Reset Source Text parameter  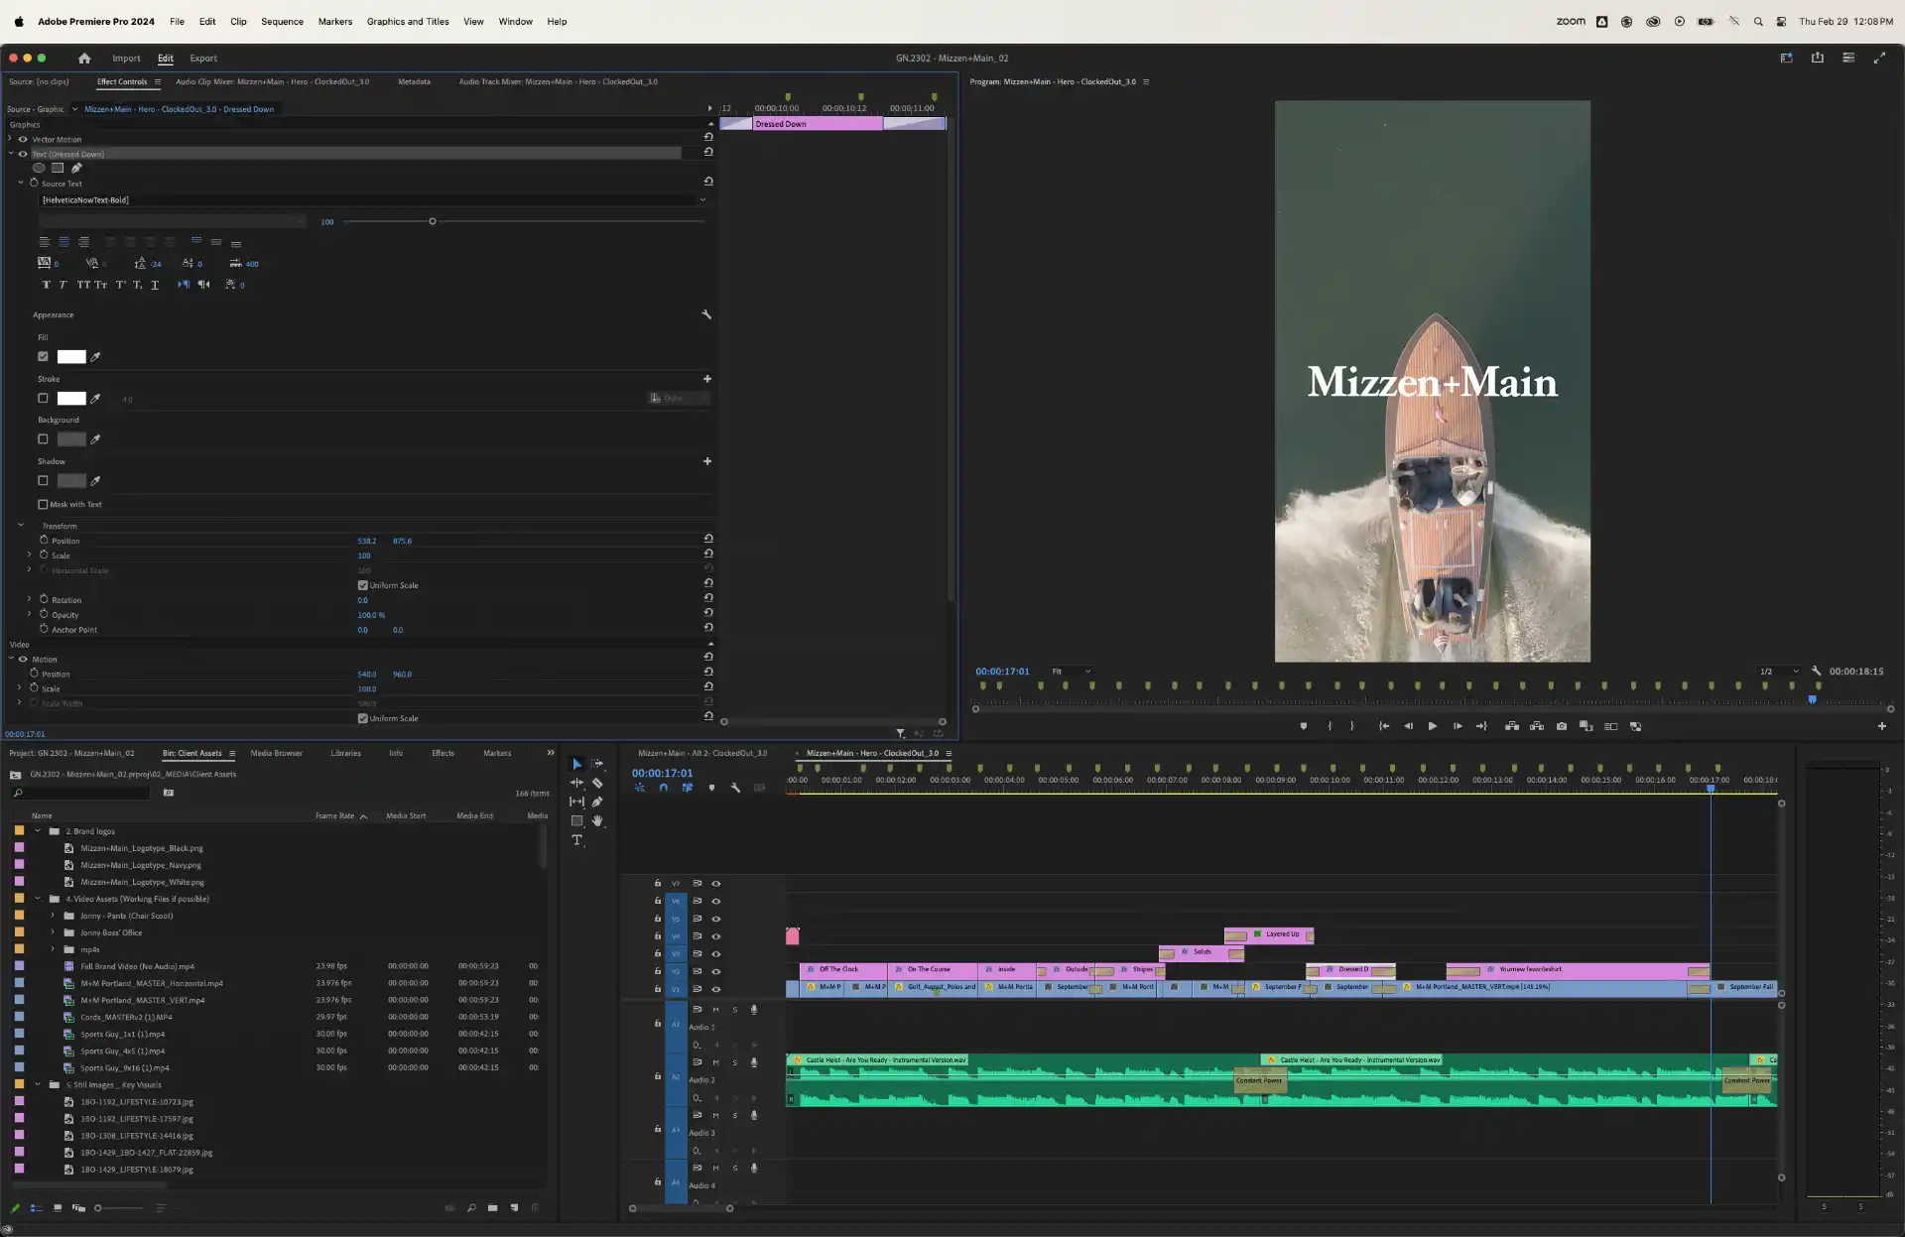[x=708, y=182]
